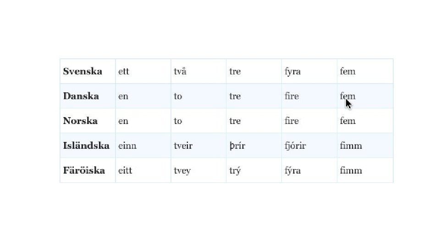Click the Svenska row header

[82, 71]
